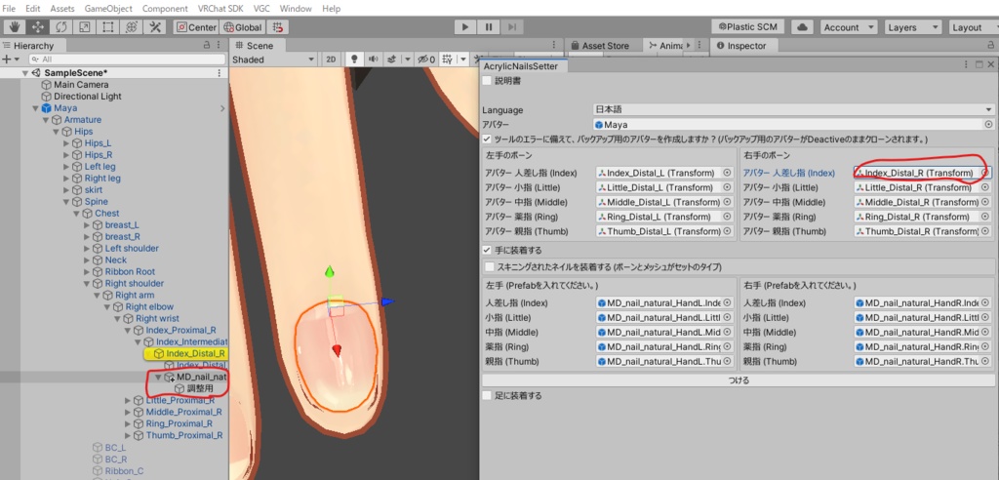Viewport: 999px width, 480px height.
Task: Open Hierarchy create plus menu
Action: pos(9,60)
